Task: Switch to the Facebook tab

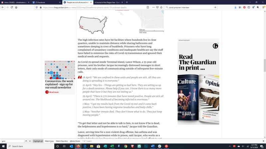Action: [x=46, y=2]
